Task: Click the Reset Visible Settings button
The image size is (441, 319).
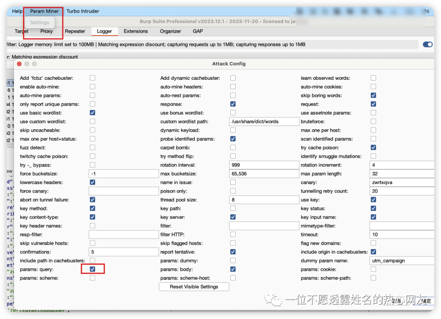Action: [194, 287]
